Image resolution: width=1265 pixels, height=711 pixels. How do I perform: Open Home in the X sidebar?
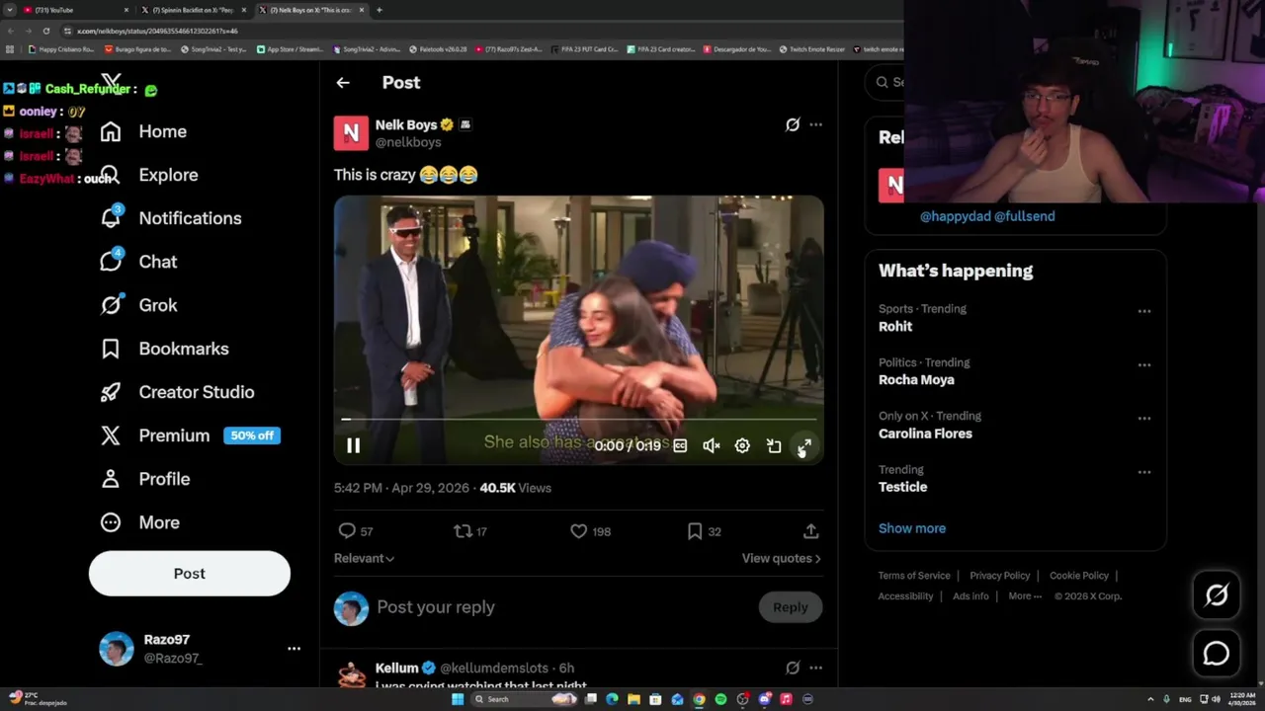point(143,131)
